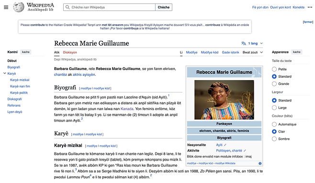Select Automatique color mode
The height and width of the screenshot is (183, 315).
coord(274,124)
